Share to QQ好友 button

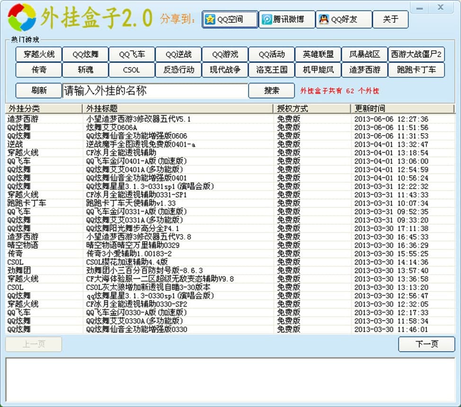coord(344,19)
